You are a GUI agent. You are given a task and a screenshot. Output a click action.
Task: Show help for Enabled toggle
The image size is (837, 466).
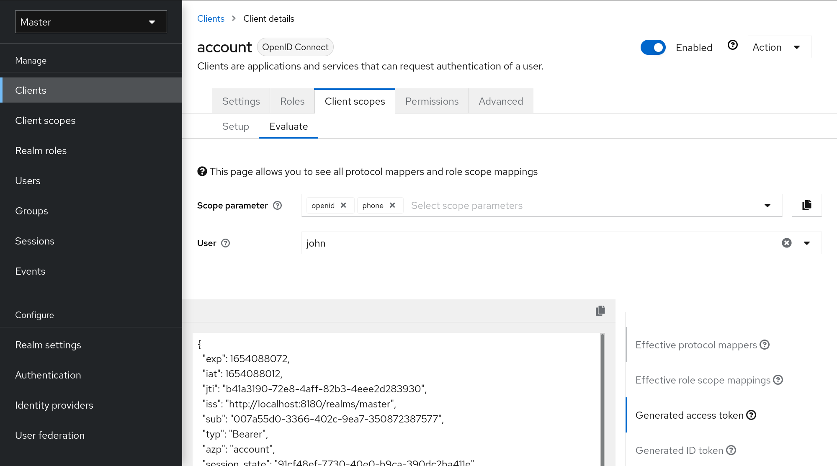pos(732,45)
